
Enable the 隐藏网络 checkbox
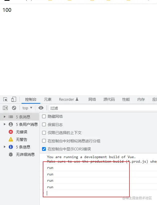click(44, 116)
